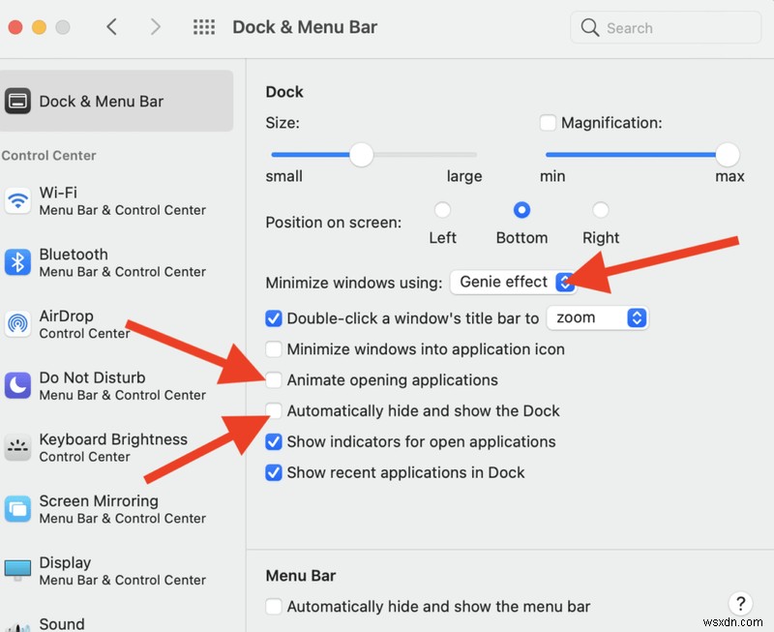Screen dimensions: 774x632
Task: Click the back navigation arrow
Action: [111, 27]
